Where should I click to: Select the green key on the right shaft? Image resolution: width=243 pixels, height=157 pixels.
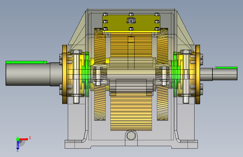click(x=226, y=68)
